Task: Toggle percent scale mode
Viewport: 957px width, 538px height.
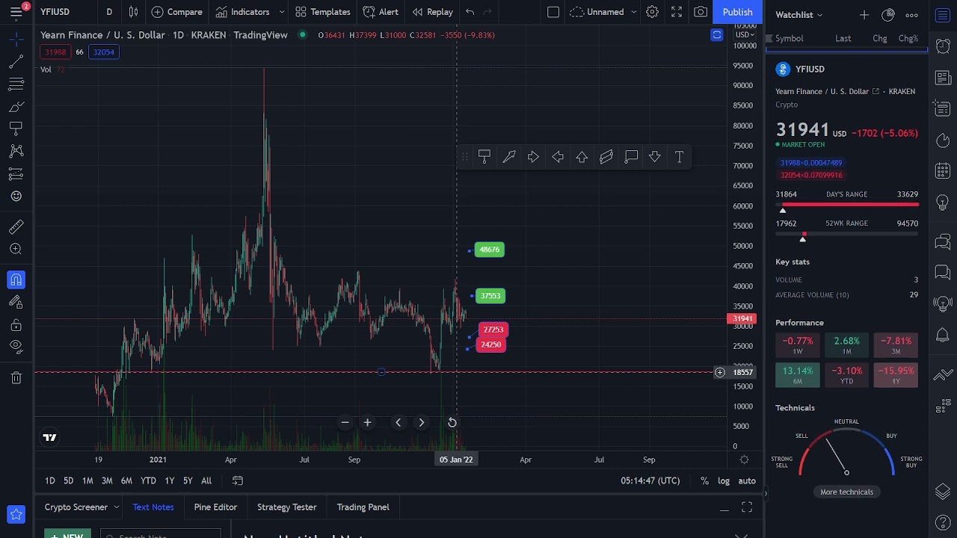Action: 704,480
